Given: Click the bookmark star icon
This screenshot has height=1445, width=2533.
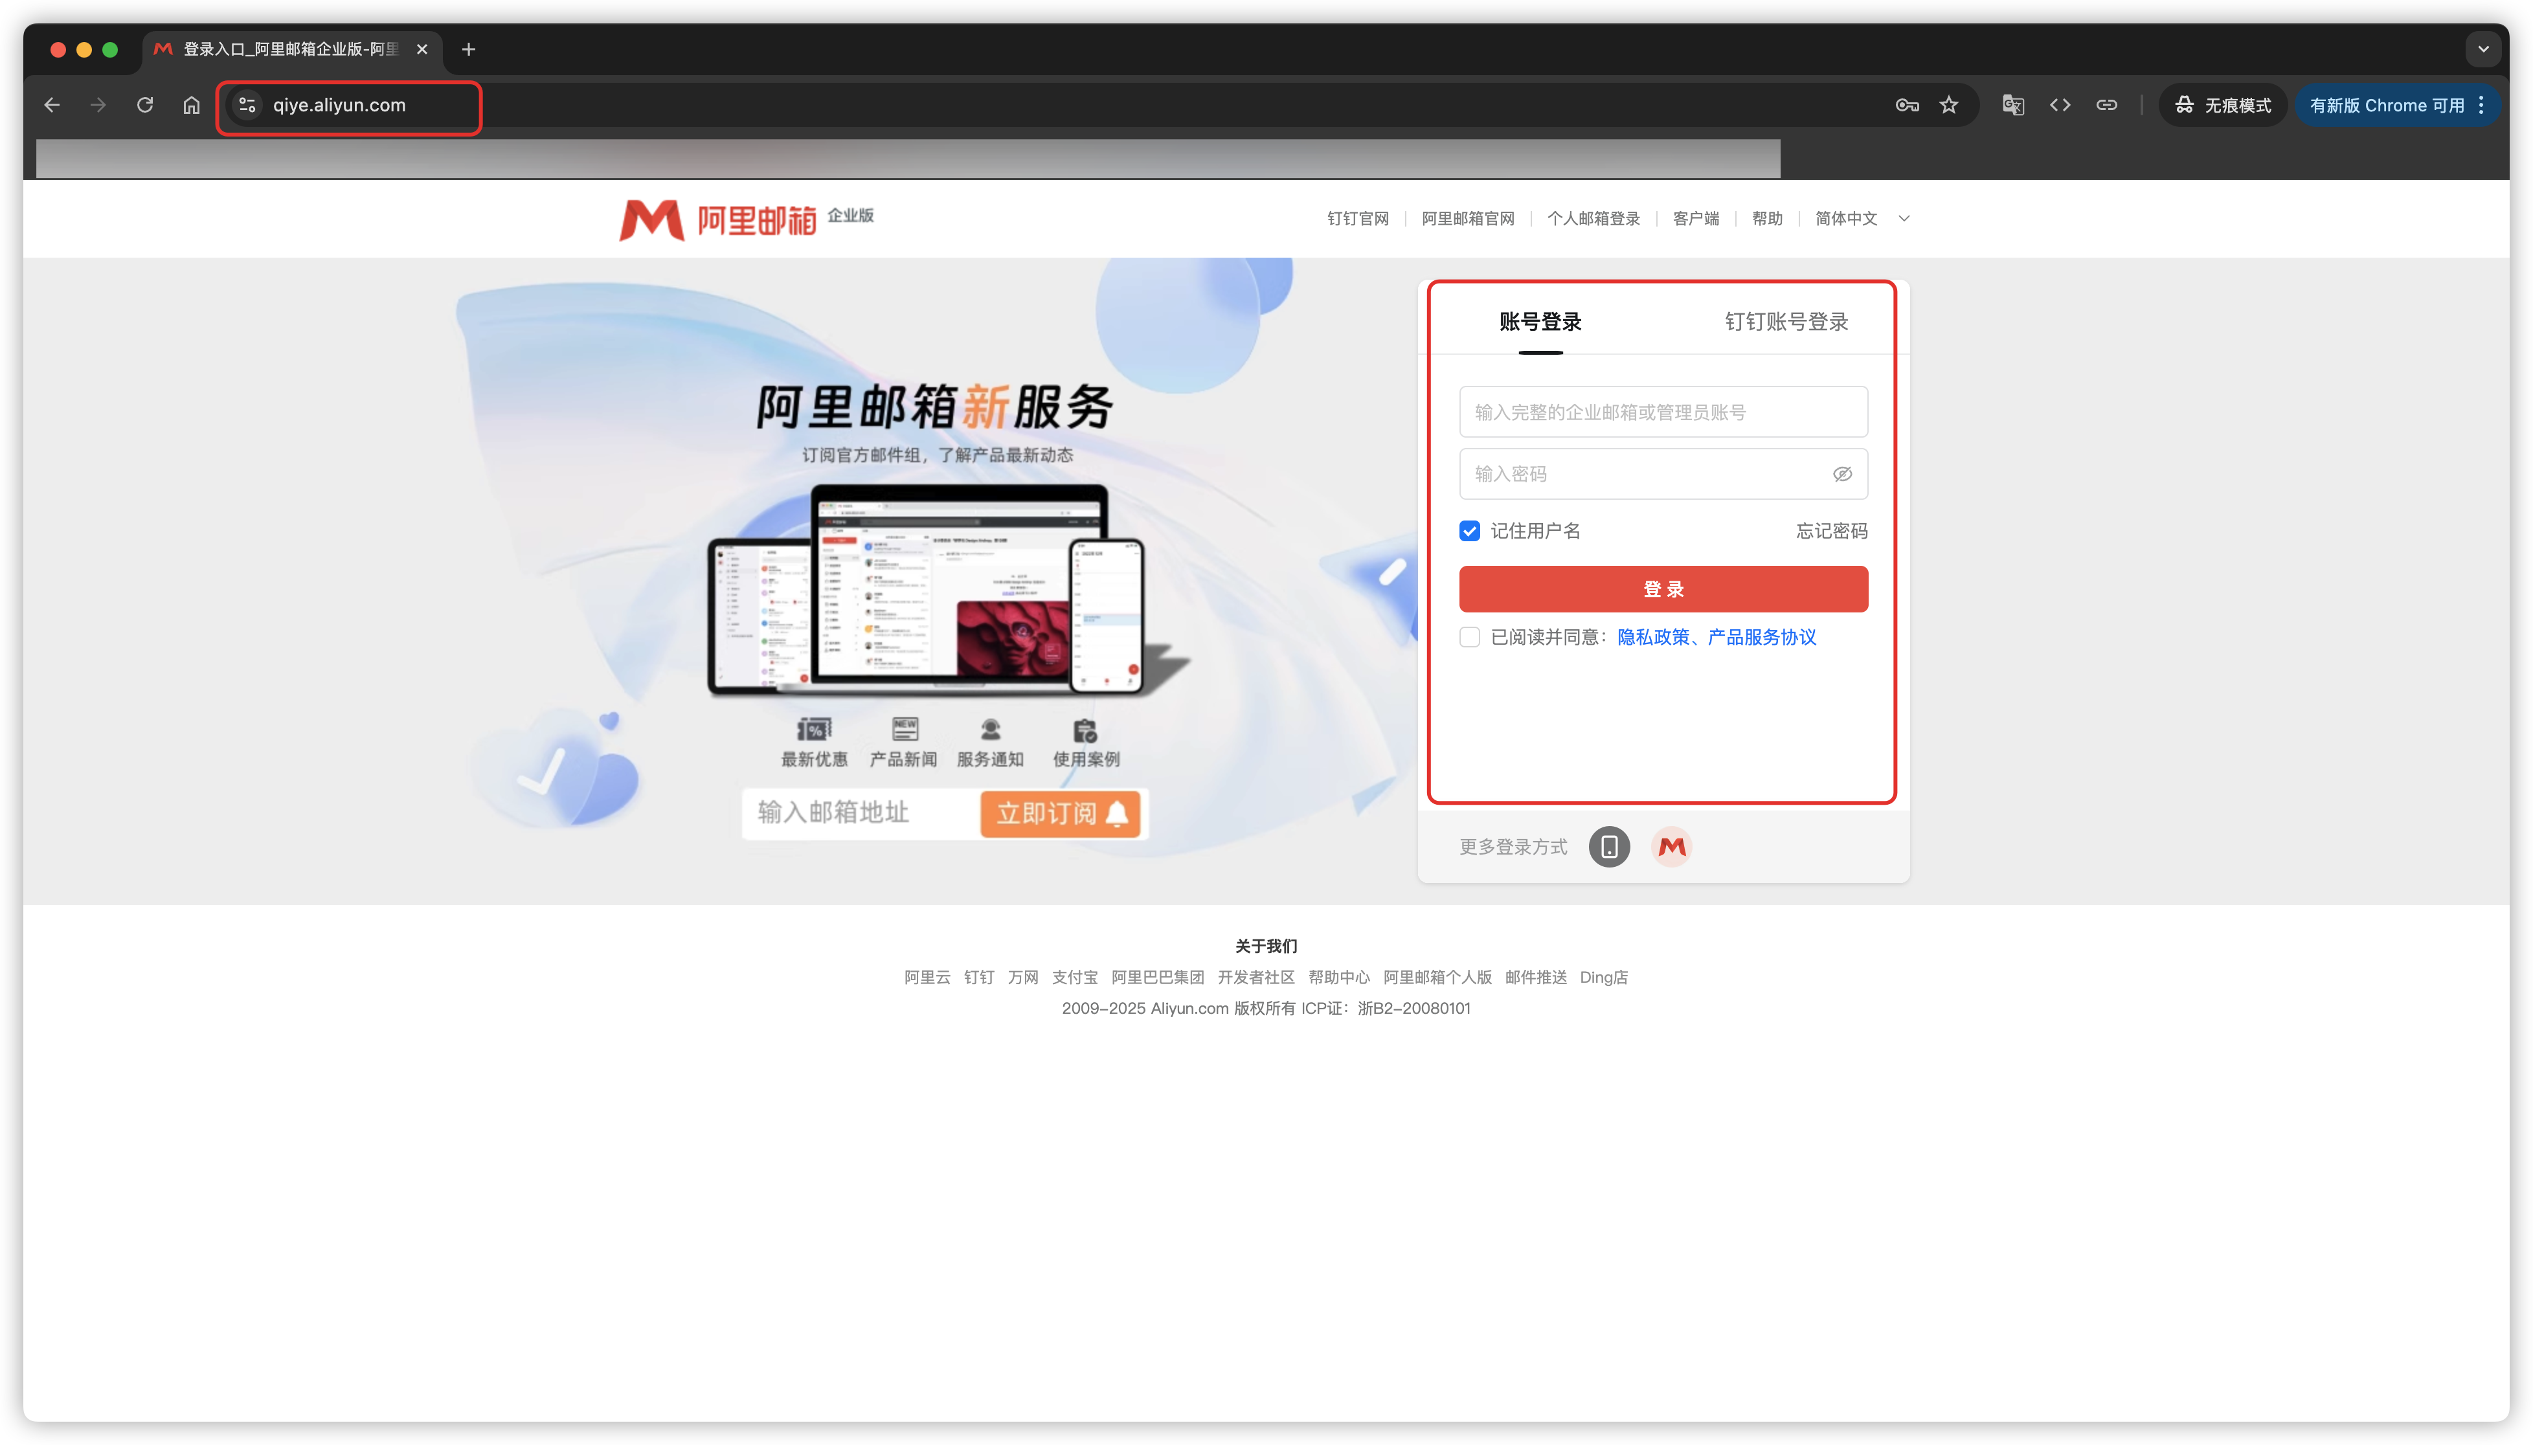Looking at the screenshot, I should [1948, 105].
